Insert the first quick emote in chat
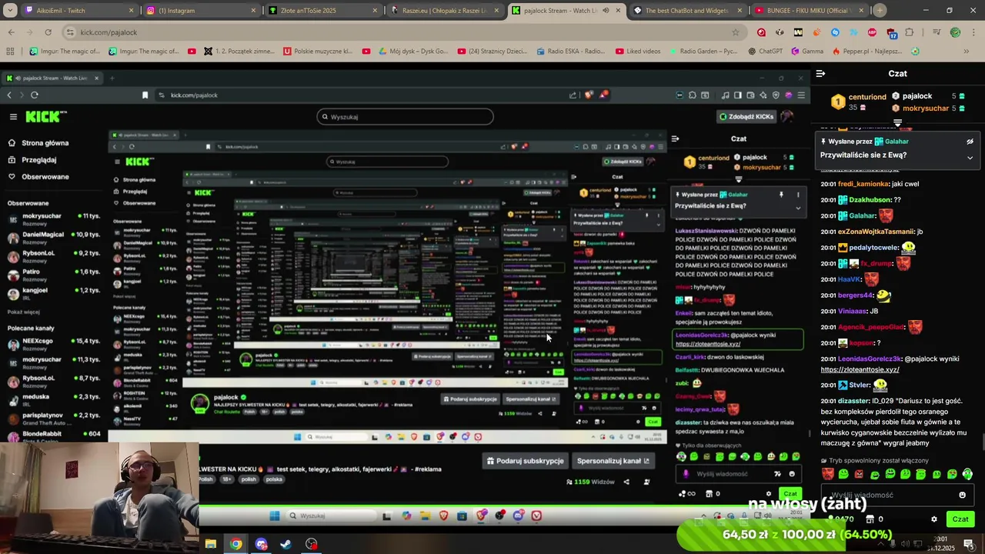The width and height of the screenshot is (985, 554). (x=827, y=474)
